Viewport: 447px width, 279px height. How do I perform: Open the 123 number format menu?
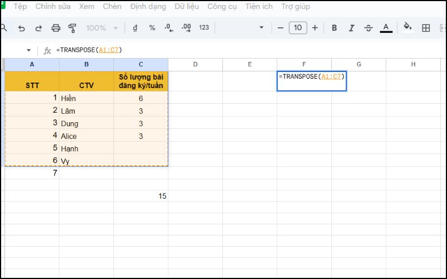pos(204,28)
